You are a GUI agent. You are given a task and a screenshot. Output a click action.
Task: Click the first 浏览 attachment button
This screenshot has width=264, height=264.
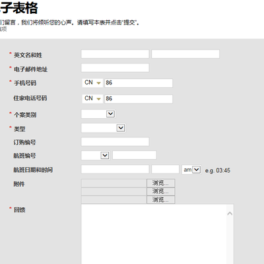[161, 183]
